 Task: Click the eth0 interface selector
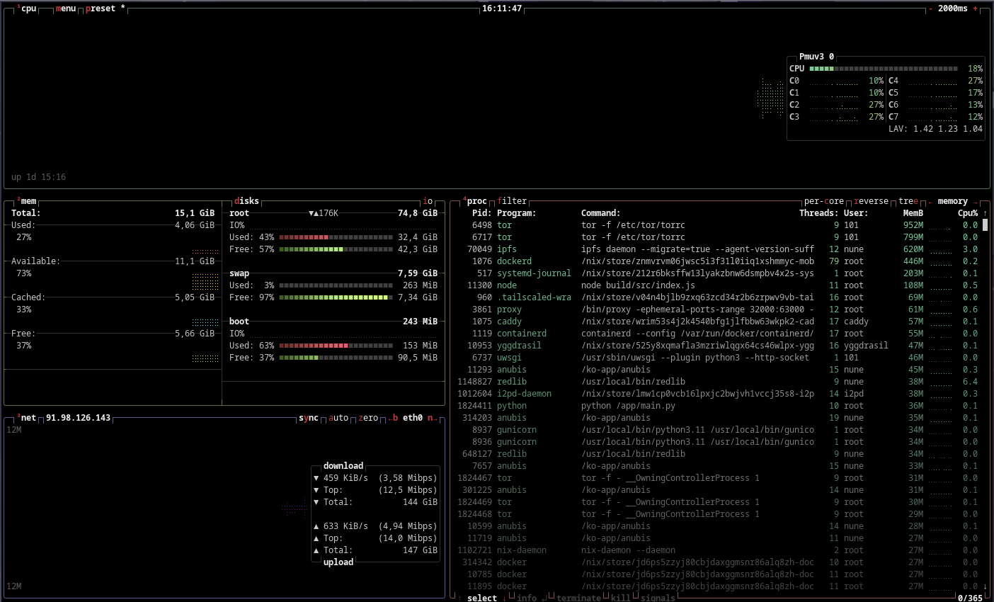point(413,418)
